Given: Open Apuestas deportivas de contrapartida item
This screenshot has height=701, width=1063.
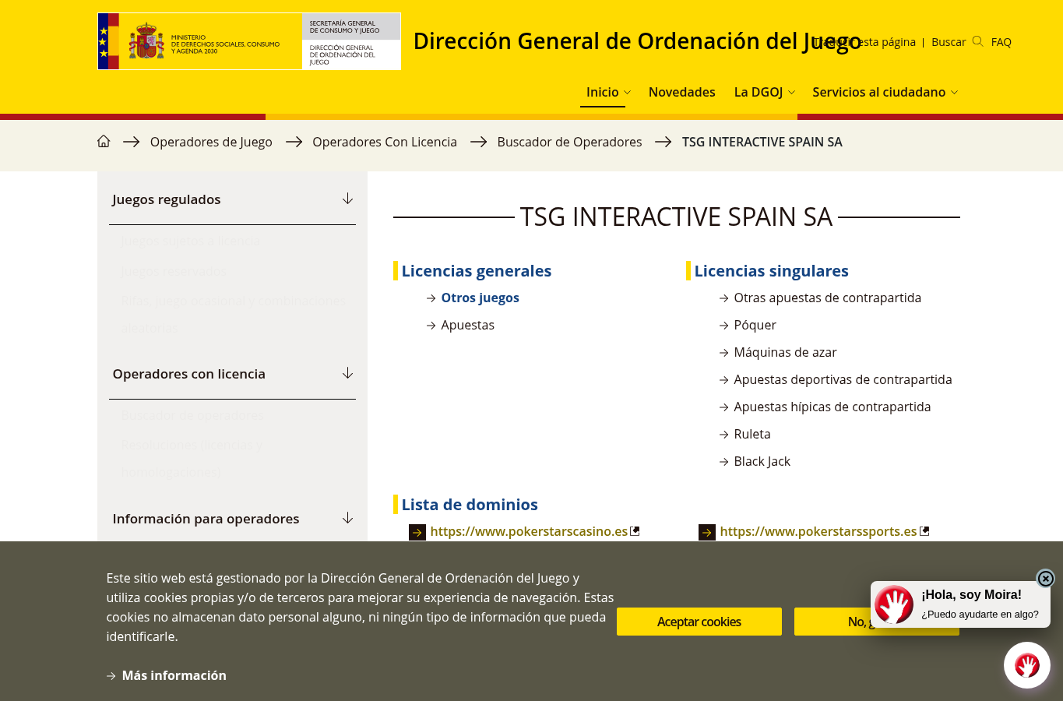Looking at the screenshot, I should coord(843,379).
